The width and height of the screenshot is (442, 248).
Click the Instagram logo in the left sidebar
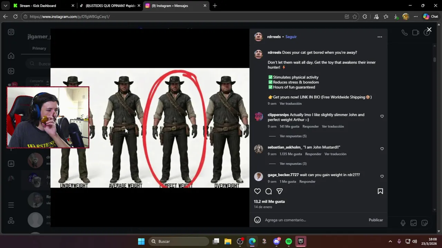click(11, 32)
